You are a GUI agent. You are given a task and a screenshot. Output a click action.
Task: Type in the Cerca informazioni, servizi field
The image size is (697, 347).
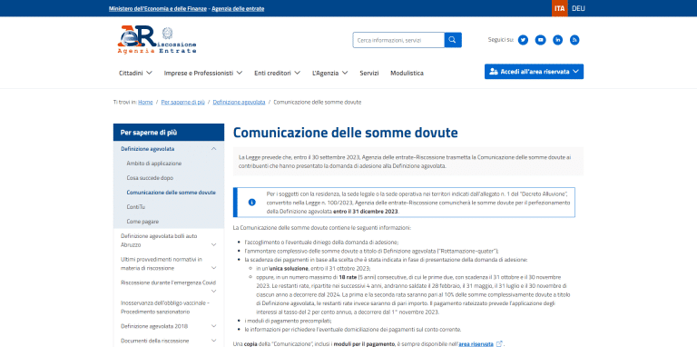(x=398, y=40)
